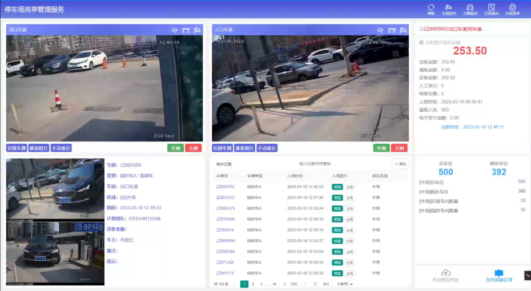Image resolution: width=531 pixels, height=291 pixels.
Task: Go to page 2 of in-lot records
Action: [253, 284]
